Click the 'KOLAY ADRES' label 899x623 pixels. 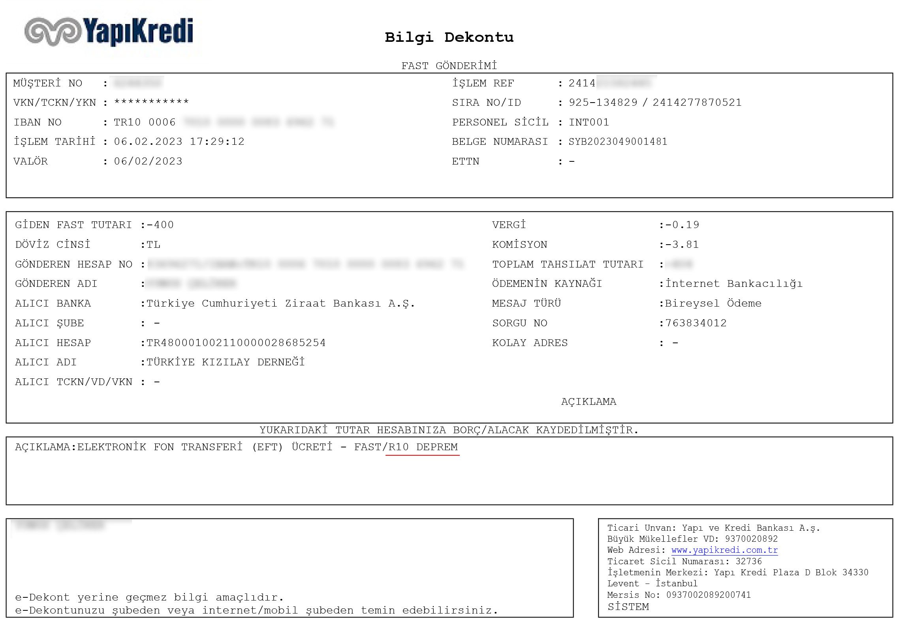point(530,343)
